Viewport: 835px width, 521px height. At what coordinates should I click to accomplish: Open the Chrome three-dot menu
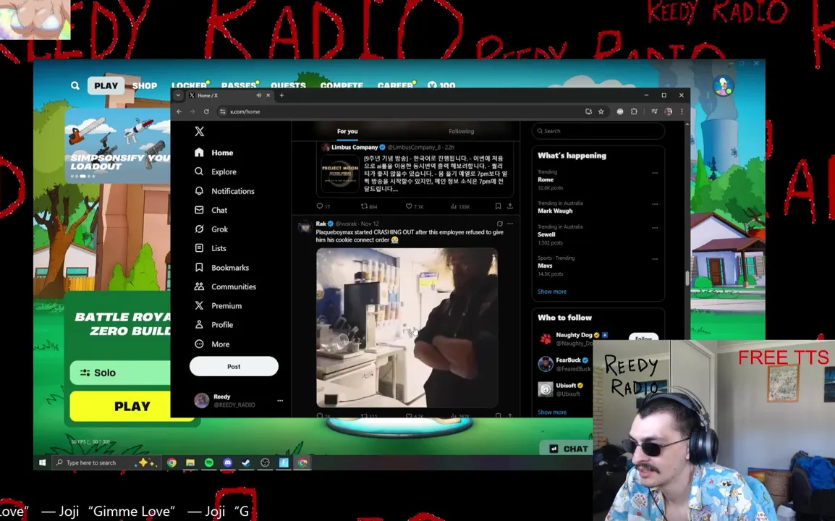(x=682, y=112)
